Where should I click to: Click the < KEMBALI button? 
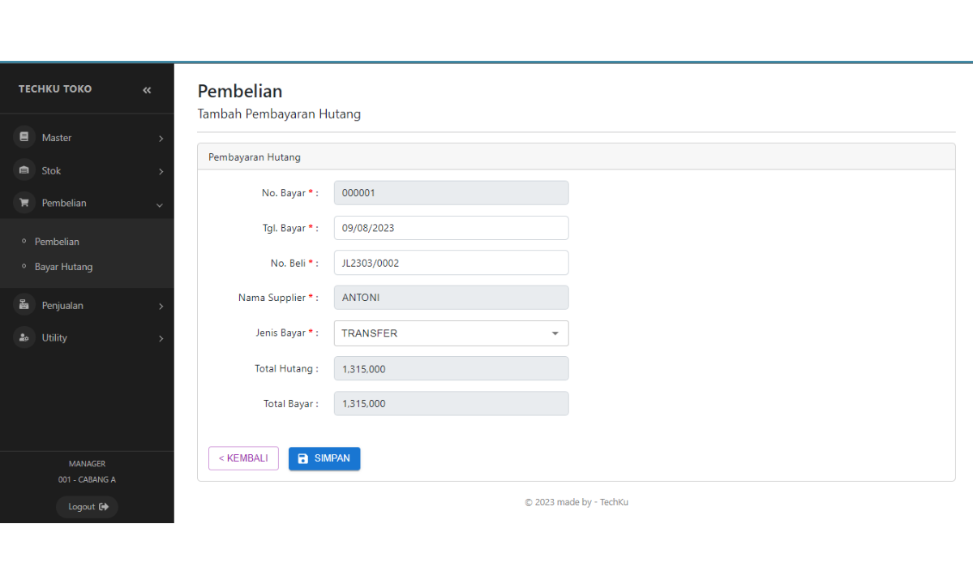click(243, 458)
